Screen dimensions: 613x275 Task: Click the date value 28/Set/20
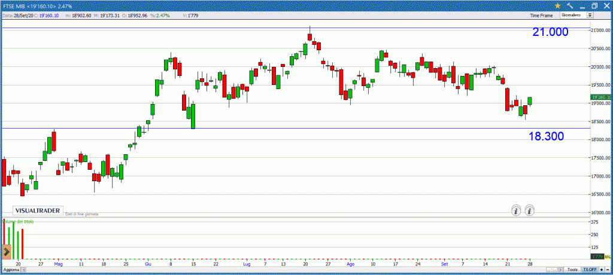[x=23, y=16]
